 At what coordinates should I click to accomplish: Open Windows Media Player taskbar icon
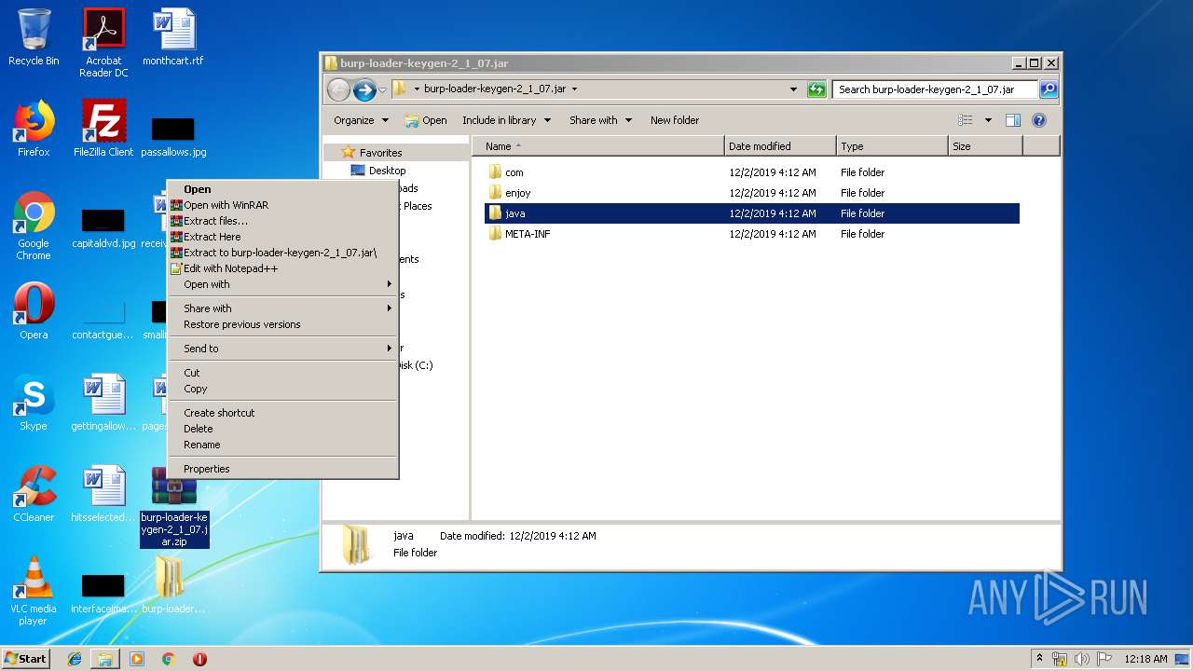[137, 659]
